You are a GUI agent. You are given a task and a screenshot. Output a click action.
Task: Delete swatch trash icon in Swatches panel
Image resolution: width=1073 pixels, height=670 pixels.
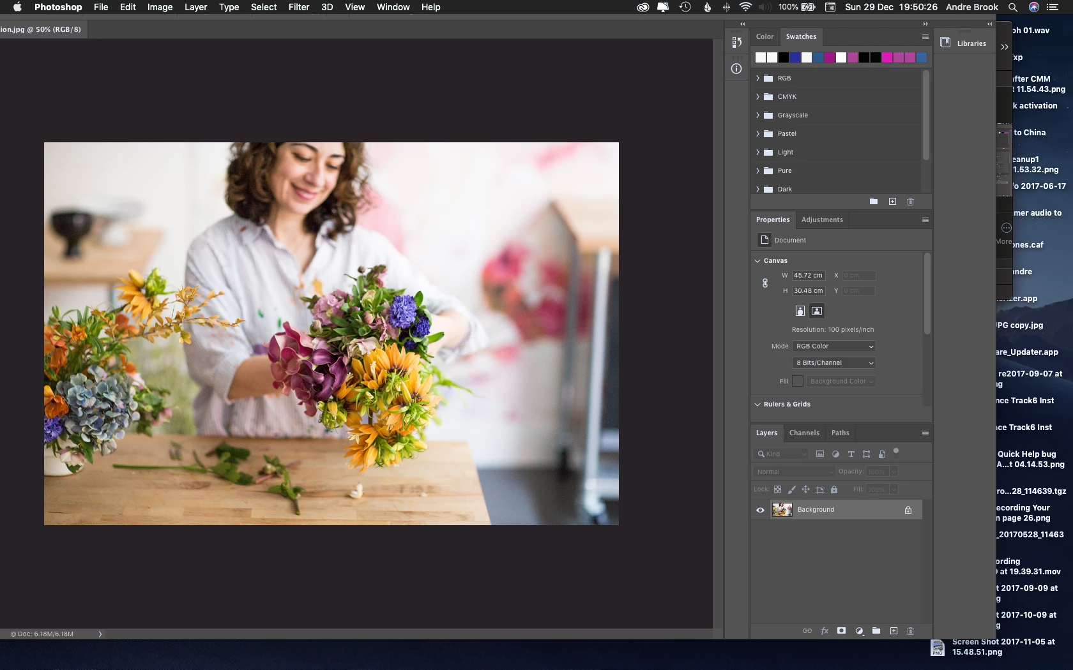[911, 202]
